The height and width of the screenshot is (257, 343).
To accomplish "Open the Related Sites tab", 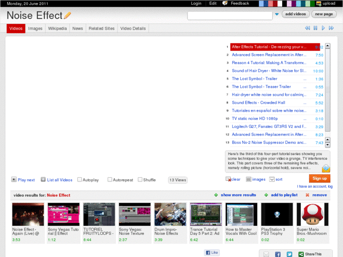I will click(x=101, y=28).
